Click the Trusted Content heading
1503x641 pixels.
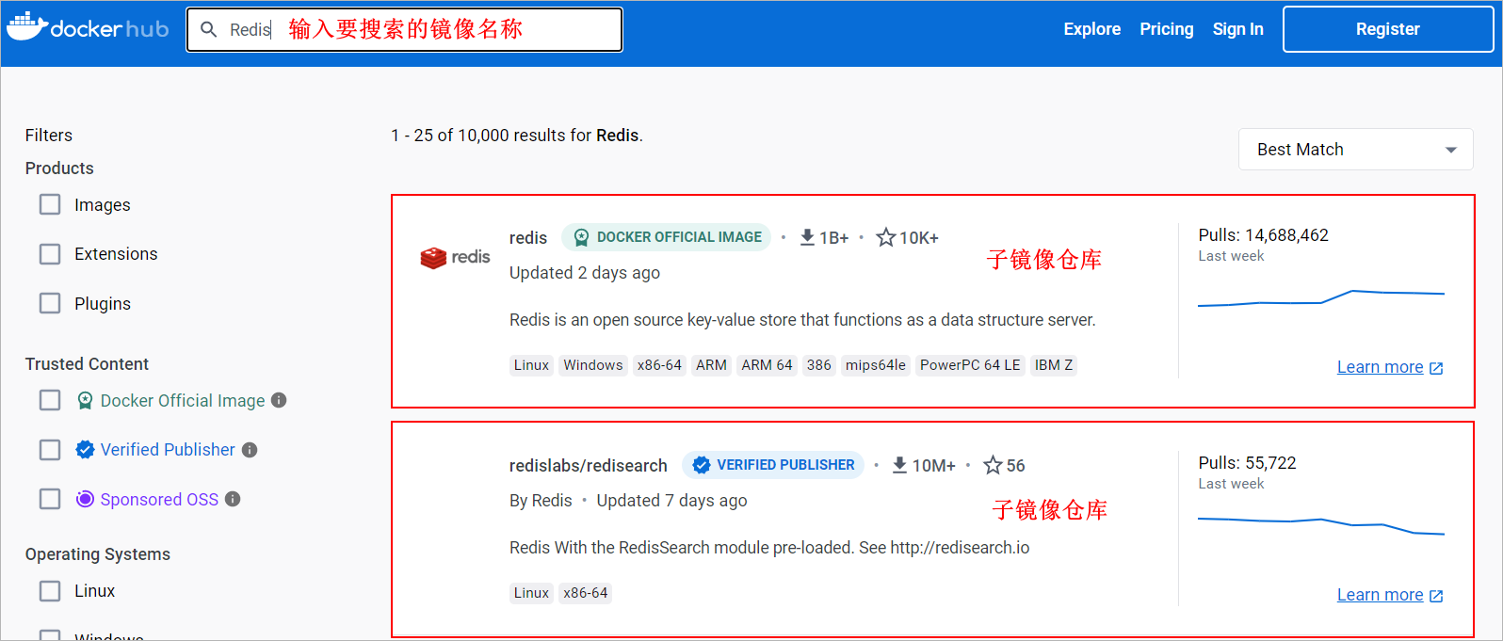pyautogui.click(x=87, y=364)
